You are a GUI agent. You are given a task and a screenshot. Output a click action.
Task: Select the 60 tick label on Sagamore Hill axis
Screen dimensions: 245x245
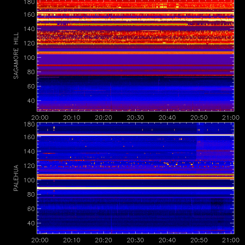(x=31, y=86)
